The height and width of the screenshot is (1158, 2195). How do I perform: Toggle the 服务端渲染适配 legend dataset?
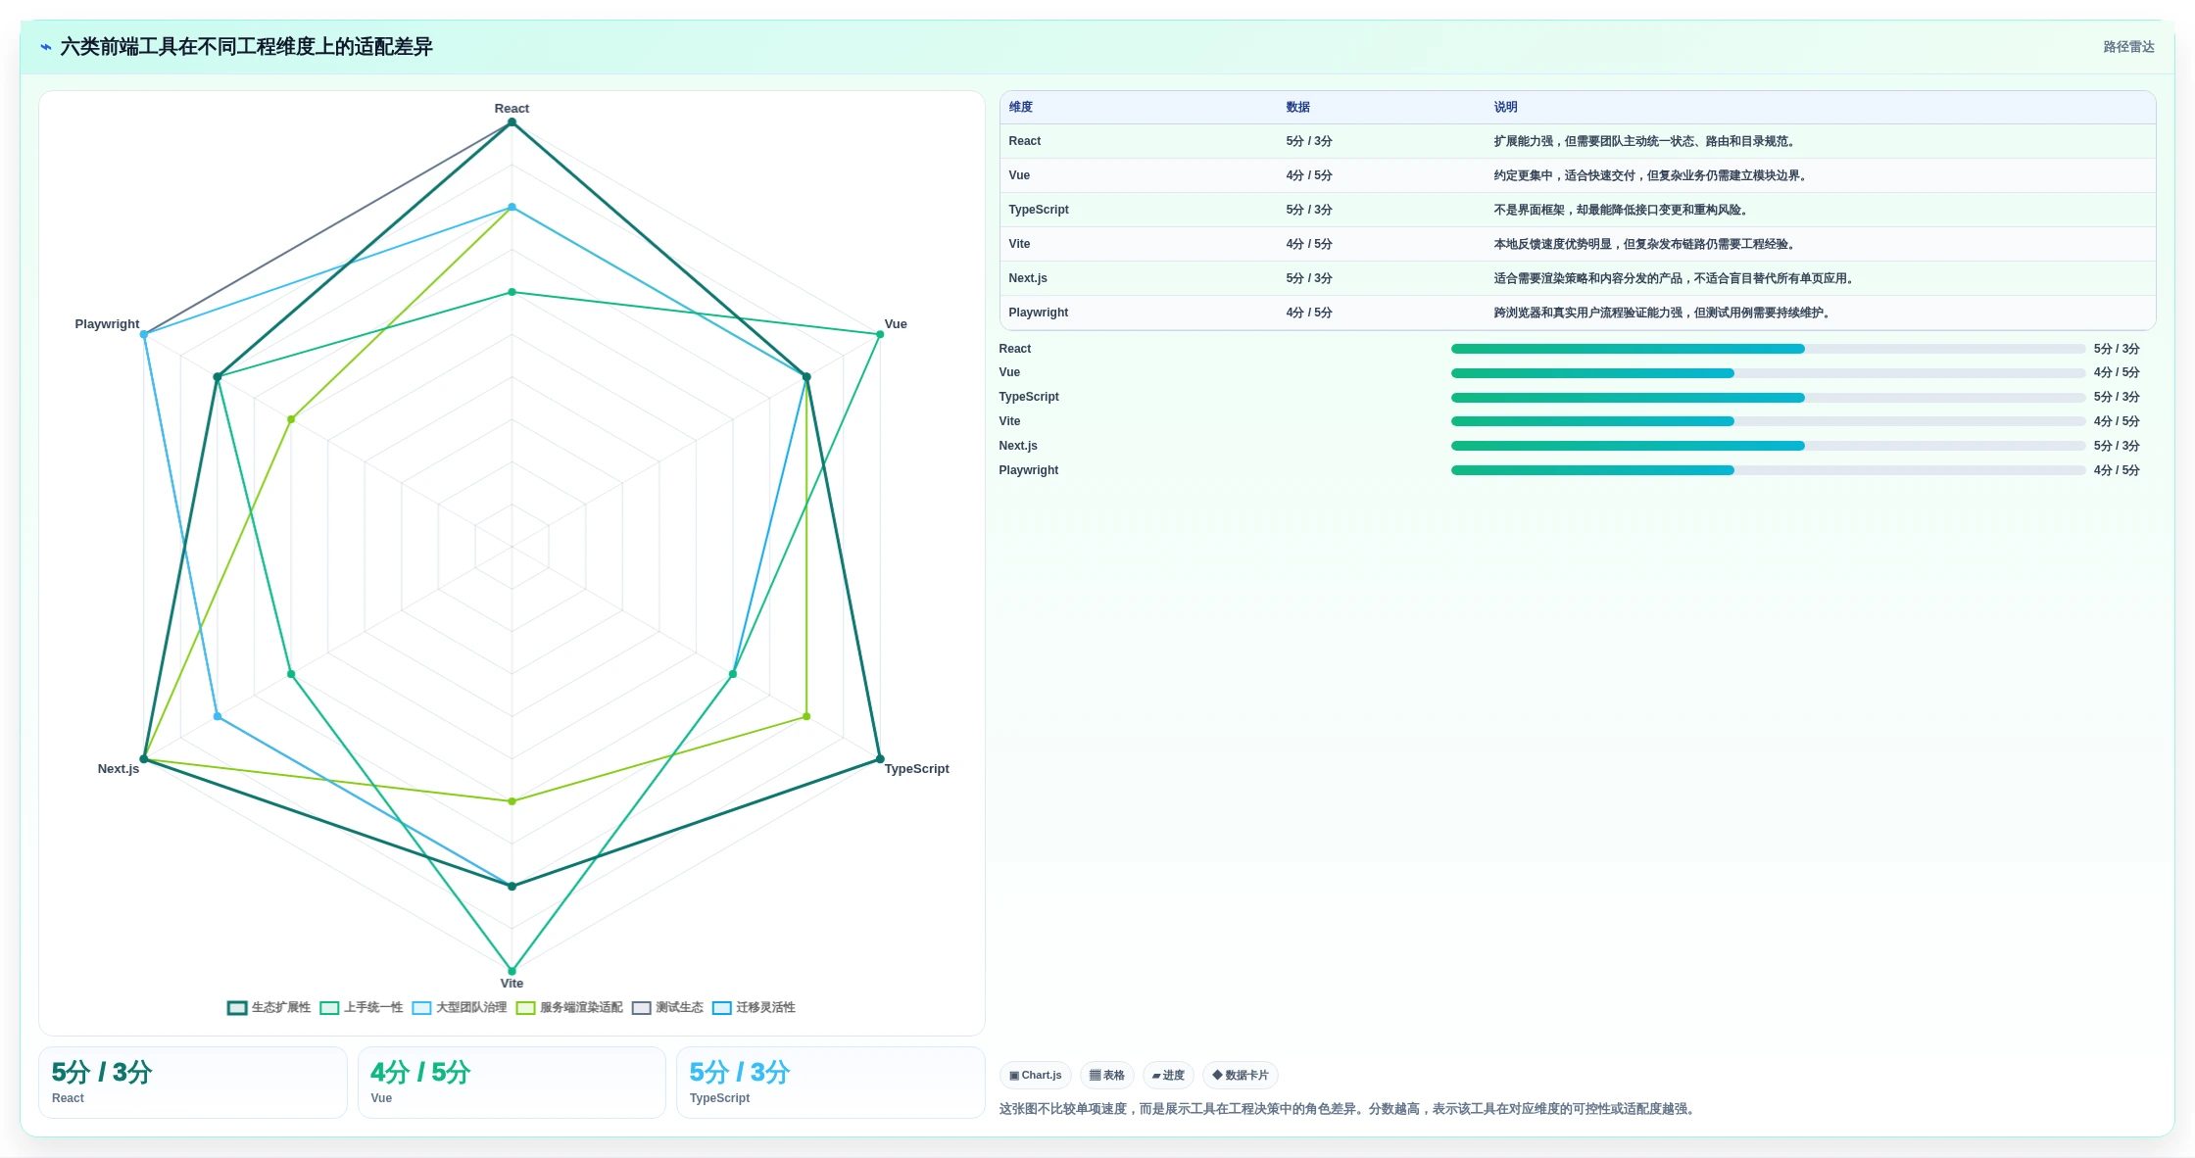pyautogui.click(x=569, y=1007)
